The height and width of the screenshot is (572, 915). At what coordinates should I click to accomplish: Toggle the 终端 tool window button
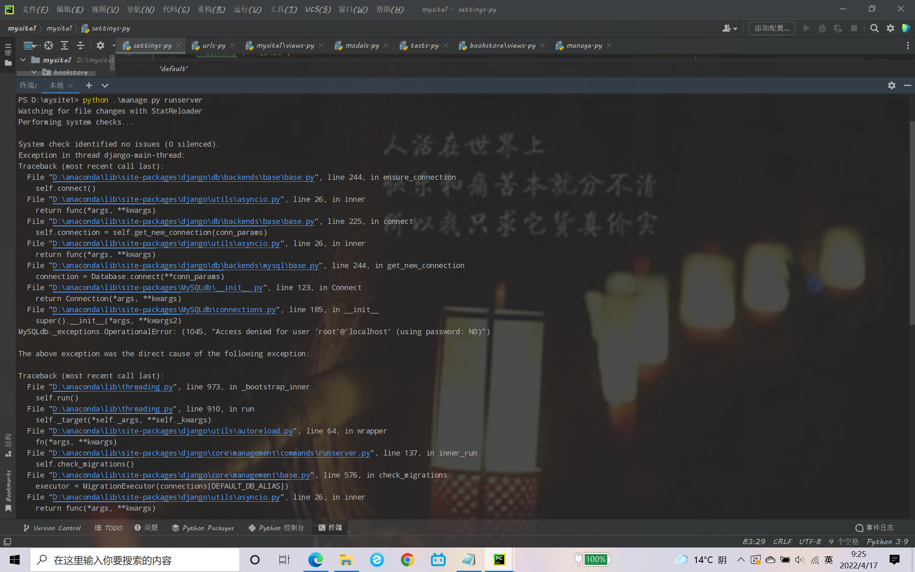[x=330, y=527]
